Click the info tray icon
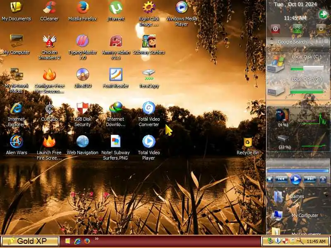 [278, 241]
